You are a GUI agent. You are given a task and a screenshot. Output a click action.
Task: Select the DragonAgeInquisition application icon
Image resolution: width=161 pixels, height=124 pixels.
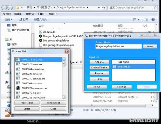[41, 40]
